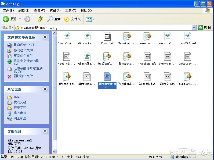Expand the address bar dropdown arrow
Screen dimensions: 214x160
point(194,28)
